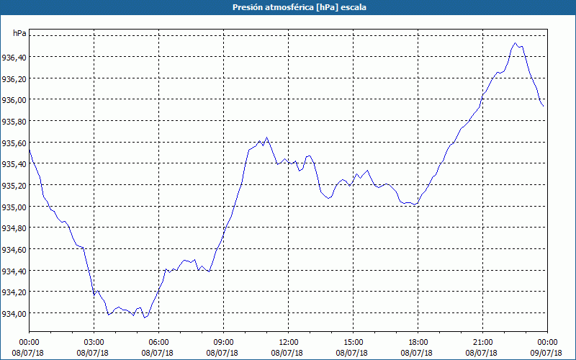The image size is (576, 360).
Task: Click the 935,00 y-axis label
Action: coord(14,207)
